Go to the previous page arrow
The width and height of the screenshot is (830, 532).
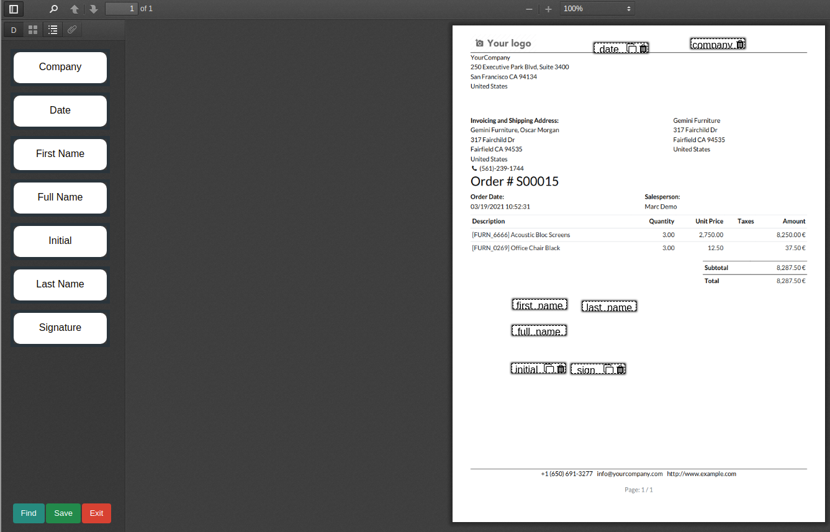pyautogui.click(x=74, y=9)
